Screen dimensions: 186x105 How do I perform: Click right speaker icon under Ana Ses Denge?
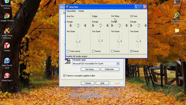point(85,25)
